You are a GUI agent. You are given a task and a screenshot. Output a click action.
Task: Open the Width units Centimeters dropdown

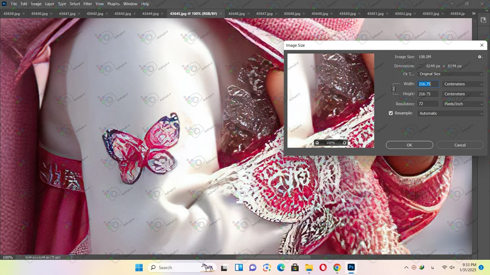pos(463,84)
